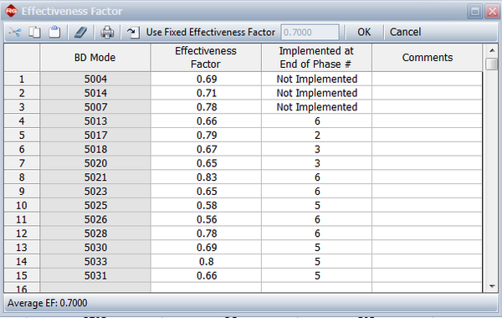Click the RG application logo icon
The height and width of the screenshot is (318, 502).
11,11
